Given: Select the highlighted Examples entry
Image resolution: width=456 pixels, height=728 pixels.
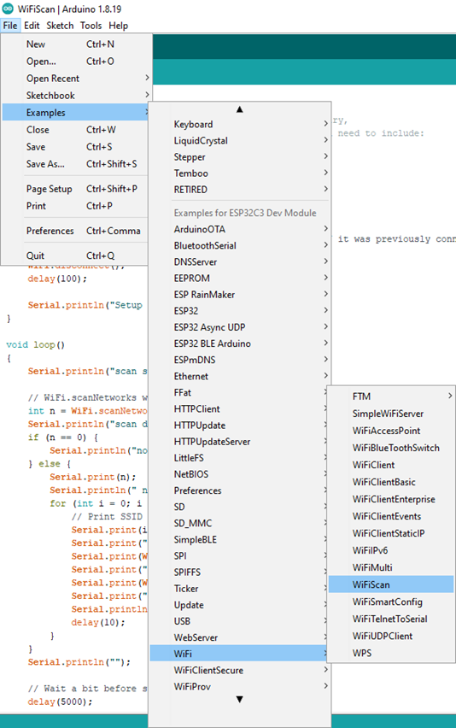Looking at the screenshot, I should [x=75, y=112].
